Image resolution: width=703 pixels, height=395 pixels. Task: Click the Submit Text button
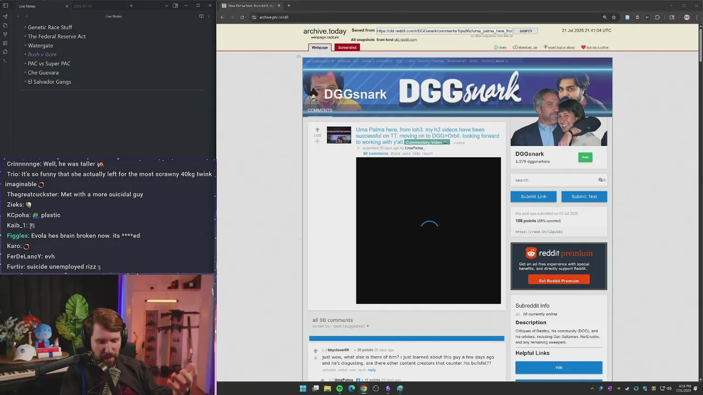point(584,196)
